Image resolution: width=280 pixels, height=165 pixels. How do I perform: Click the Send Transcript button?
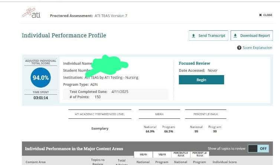(208, 36)
